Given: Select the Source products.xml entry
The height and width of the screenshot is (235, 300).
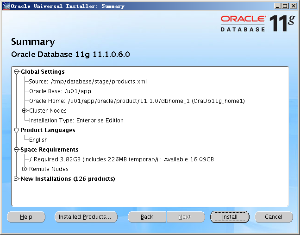Looking at the screenshot, I should coord(87,82).
